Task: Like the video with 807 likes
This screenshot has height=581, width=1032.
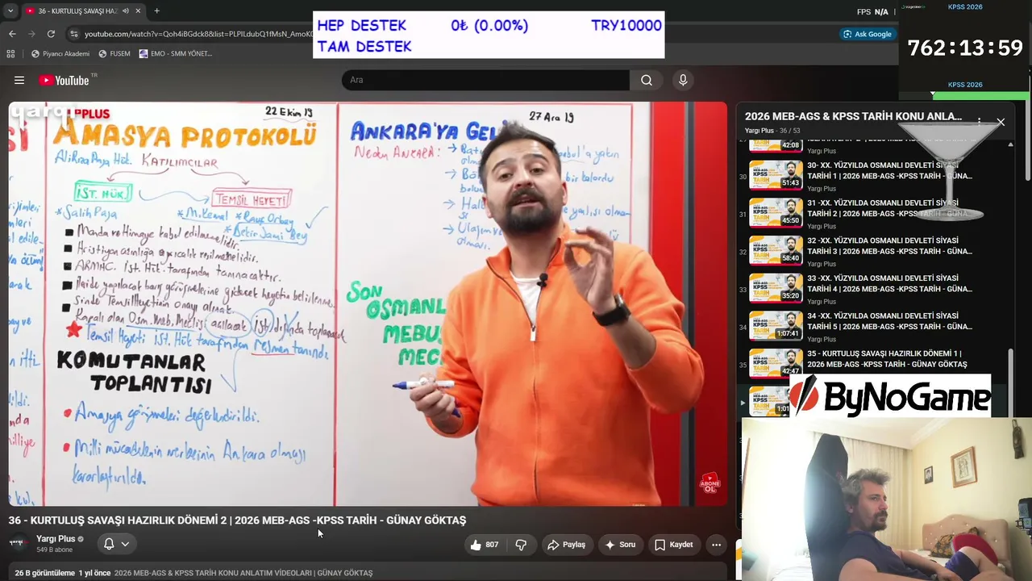Action: tap(484, 545)
